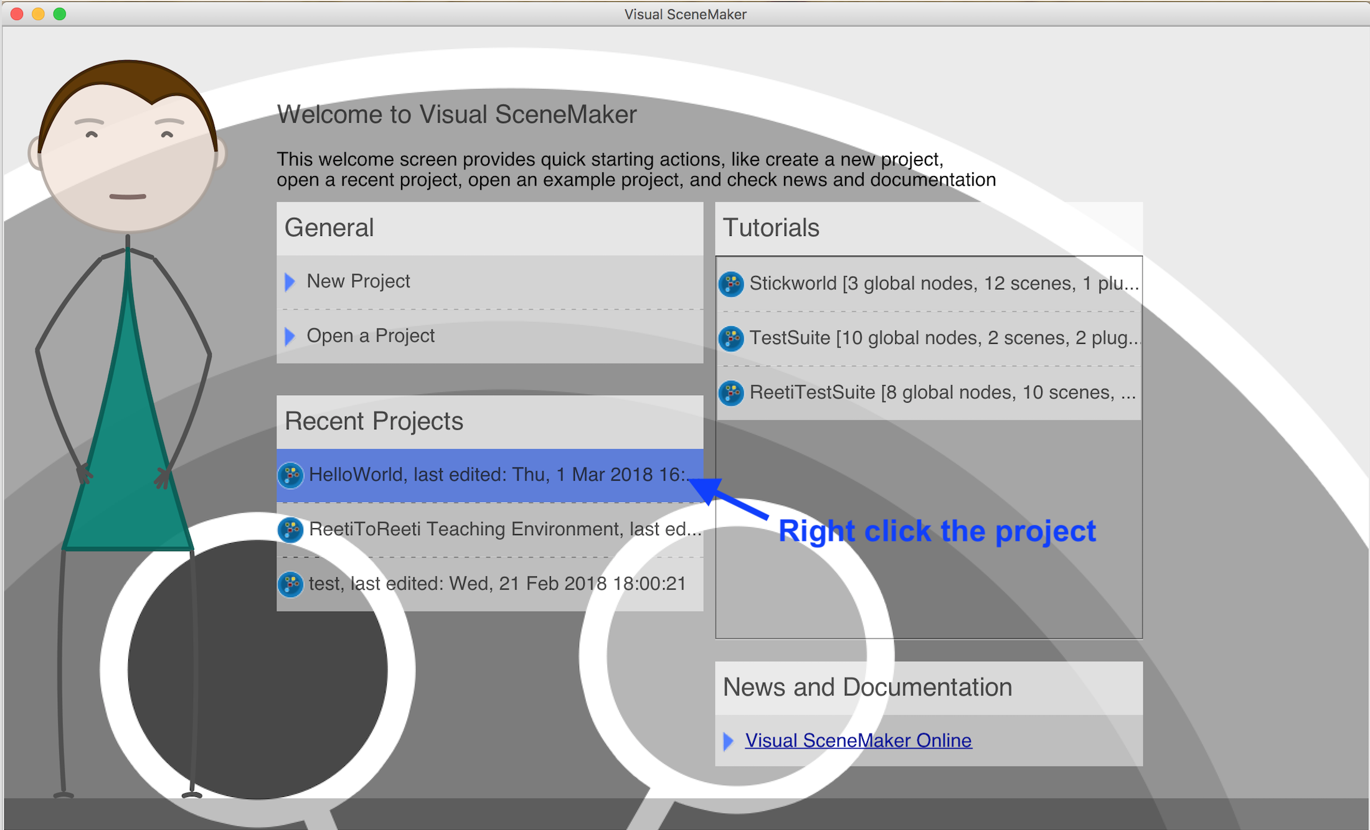Image resolution: width=1370 pixels, height=830 pixels.
Task: Click the HelloWorld recent project icon
Action: click(x=291, y=475)
